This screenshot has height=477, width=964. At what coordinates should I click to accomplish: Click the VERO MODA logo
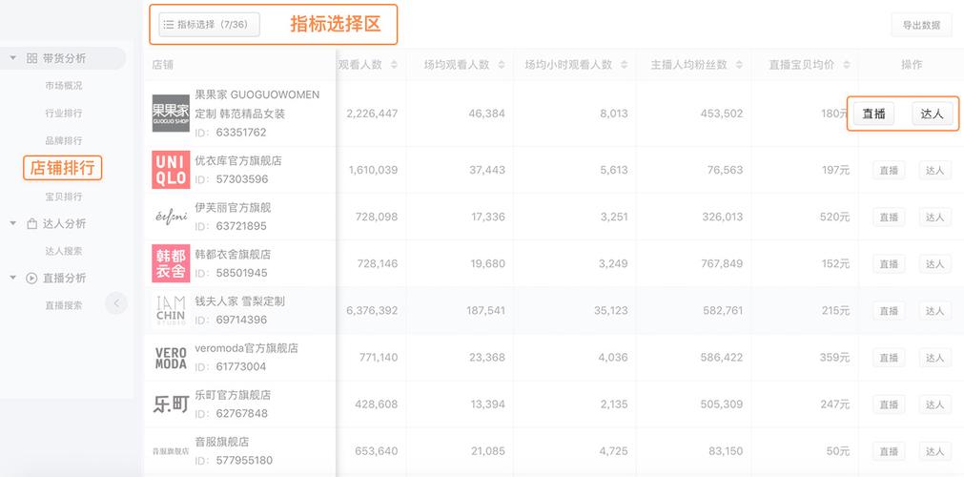(x=171, y=358)
